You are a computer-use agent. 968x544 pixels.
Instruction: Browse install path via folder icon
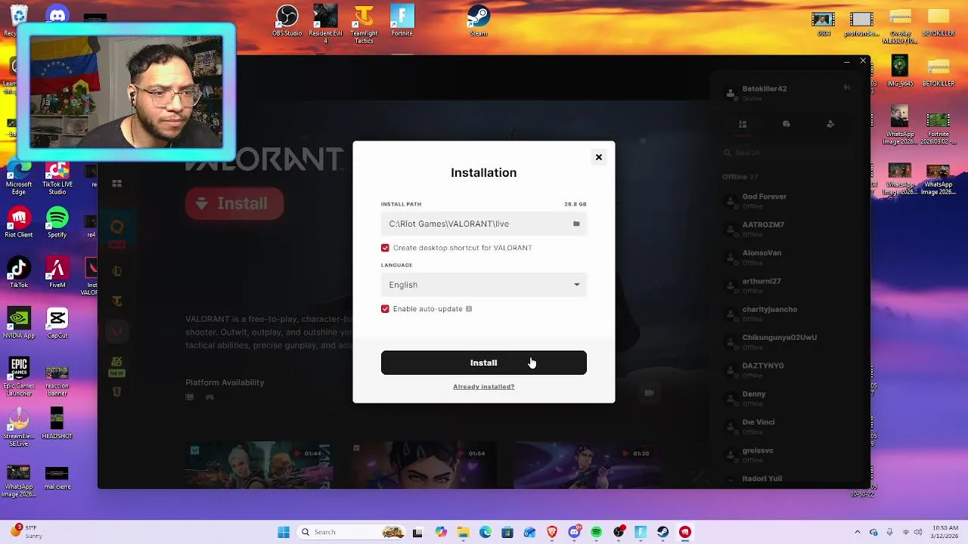coord(576,224)
